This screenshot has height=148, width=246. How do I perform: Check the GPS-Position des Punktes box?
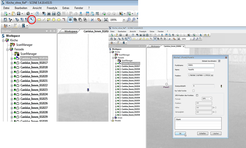pyautogui.click(x=197, y=95)
